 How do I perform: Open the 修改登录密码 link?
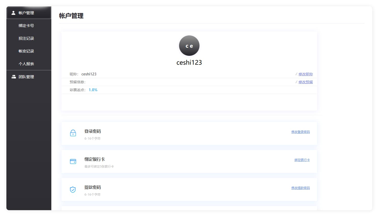pyautogui.click(x=300, y=132)
